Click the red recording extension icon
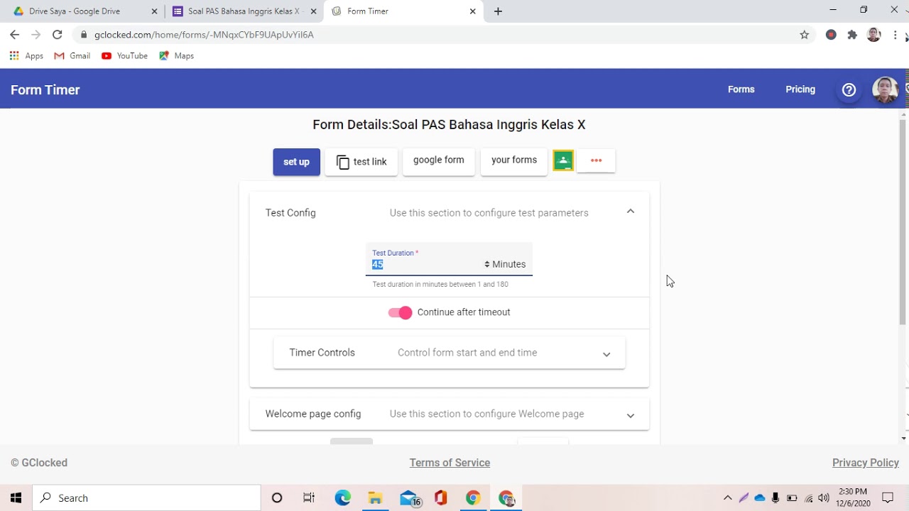The image size is (909, 511). tap(831, 34)
